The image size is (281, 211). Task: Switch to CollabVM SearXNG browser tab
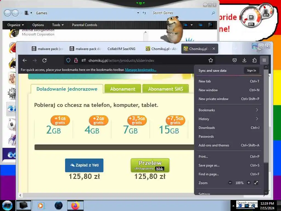122,49
